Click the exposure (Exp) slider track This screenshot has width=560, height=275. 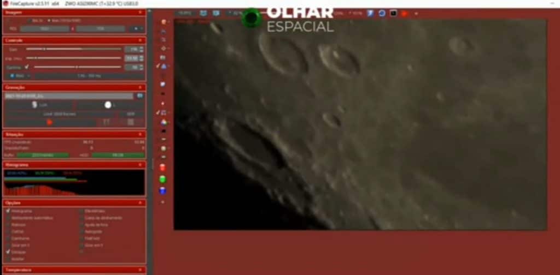pyautogui.click(x=74, y=58)
